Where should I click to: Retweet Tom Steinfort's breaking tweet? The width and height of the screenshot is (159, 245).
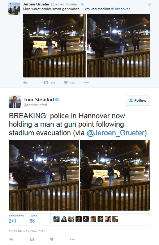click(x=32, y=239)
